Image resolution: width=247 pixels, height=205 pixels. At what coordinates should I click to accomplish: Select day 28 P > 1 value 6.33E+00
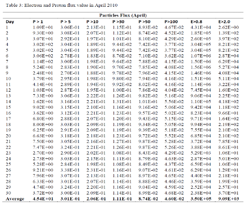pyautogui.click(x=43, y=182)
